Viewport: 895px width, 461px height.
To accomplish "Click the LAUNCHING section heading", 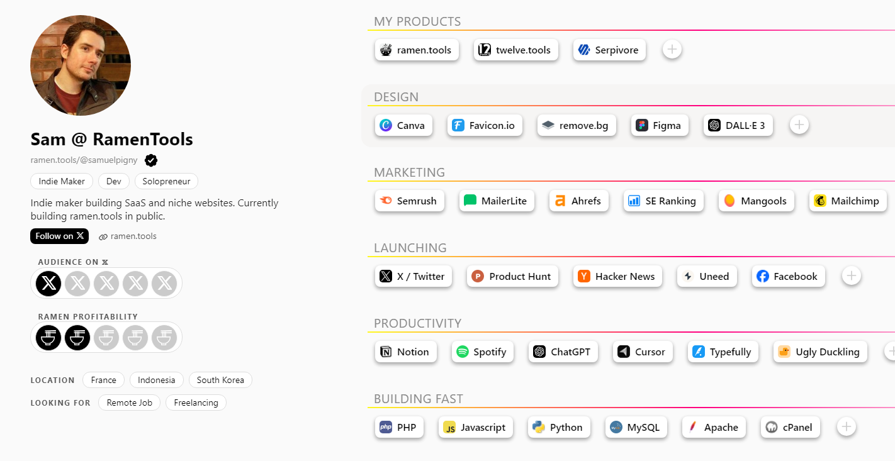I will 410,248.
